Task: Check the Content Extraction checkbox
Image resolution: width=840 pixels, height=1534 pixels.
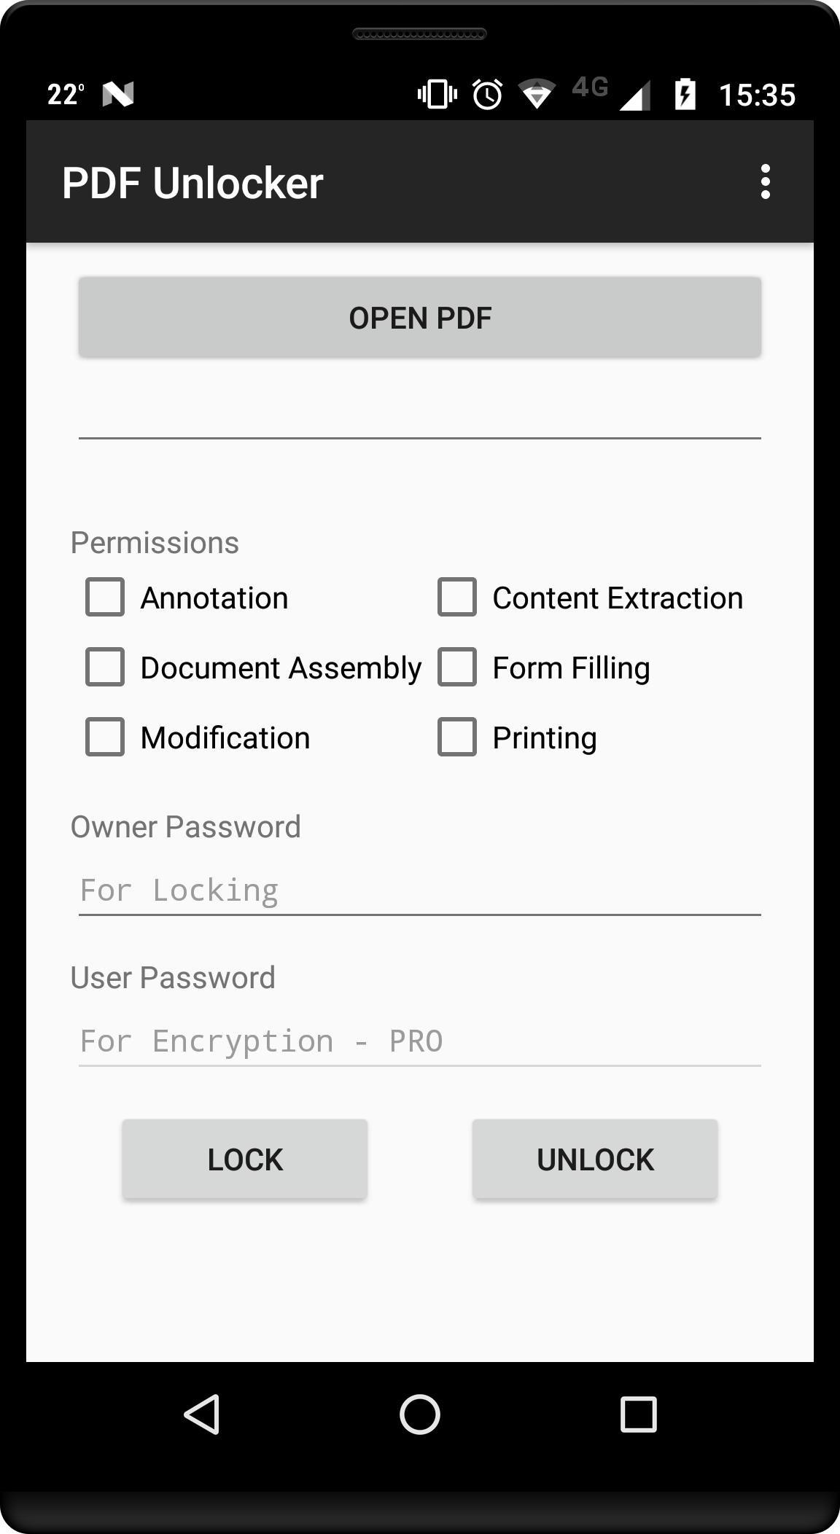Action: click(457, 598)
